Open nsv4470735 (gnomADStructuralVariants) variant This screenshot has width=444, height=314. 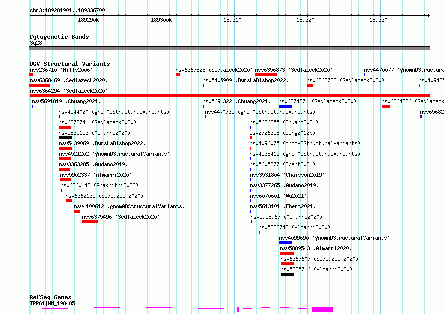(x=260, y=112)
